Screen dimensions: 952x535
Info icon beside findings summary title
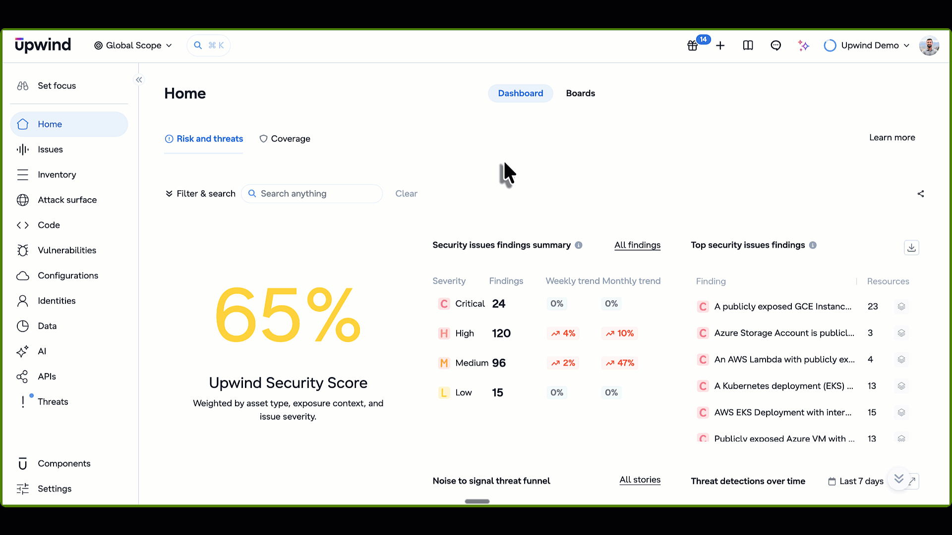pyautogui.click(x=579, y=245)
